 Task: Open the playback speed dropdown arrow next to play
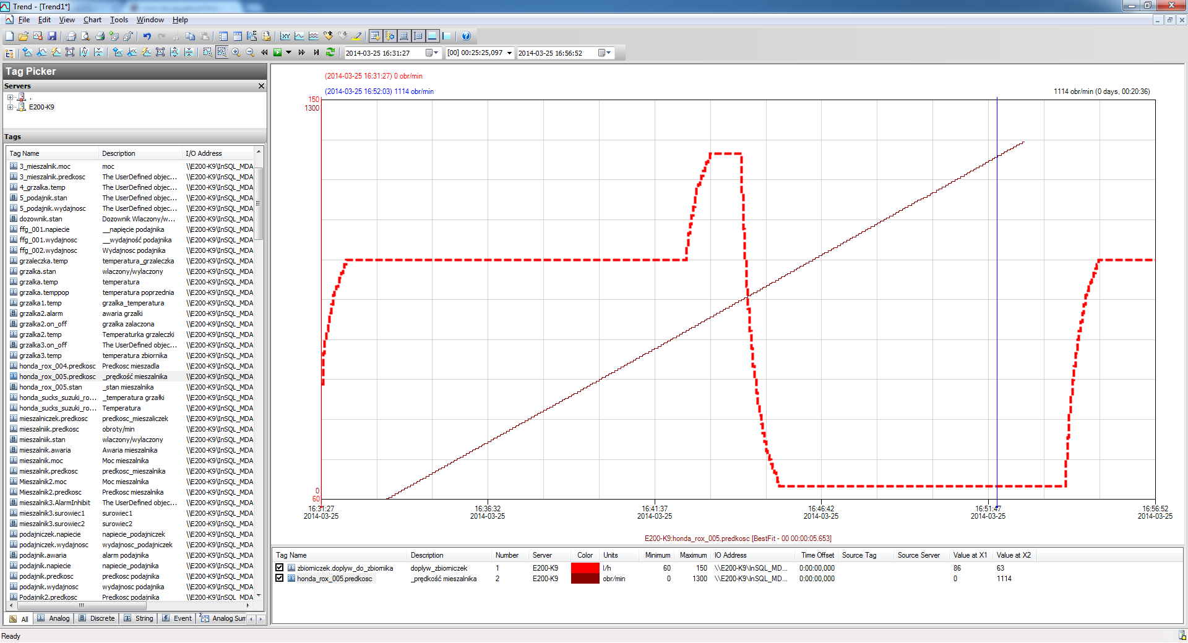tap(288, 53)
